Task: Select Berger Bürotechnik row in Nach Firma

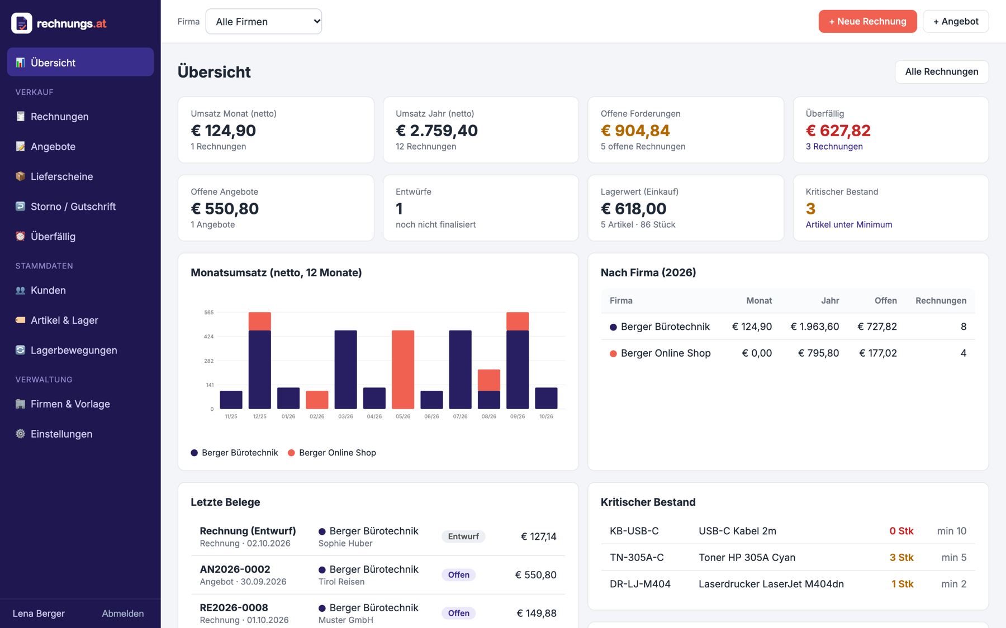Action: (788, 327)
